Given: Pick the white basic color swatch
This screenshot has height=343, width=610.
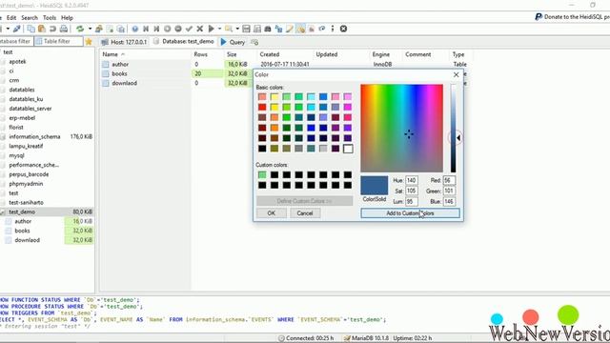Looking at the screenshot, I should click(348, 149).
